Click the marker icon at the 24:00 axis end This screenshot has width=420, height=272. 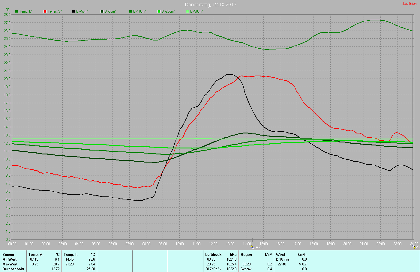tap(414, 247)
